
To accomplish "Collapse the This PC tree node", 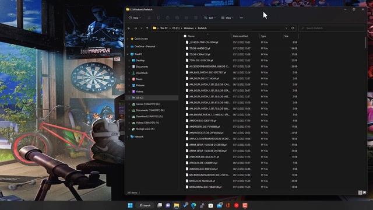I will pyautogui.click(x=128, y=54).
